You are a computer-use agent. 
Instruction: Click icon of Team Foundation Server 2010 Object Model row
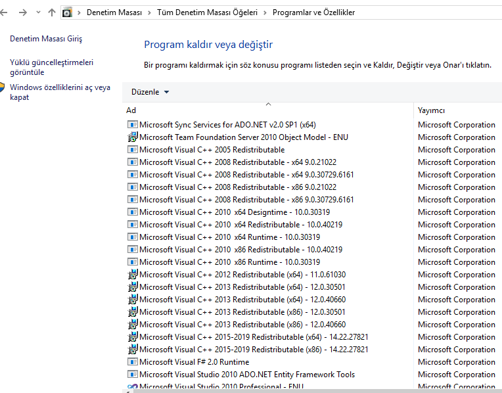133,137
